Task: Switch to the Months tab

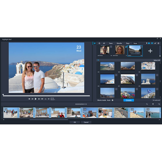Action: (119, 43)
